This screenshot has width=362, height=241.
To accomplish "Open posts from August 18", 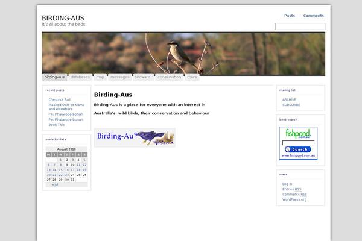I will [x=78, y=170].
